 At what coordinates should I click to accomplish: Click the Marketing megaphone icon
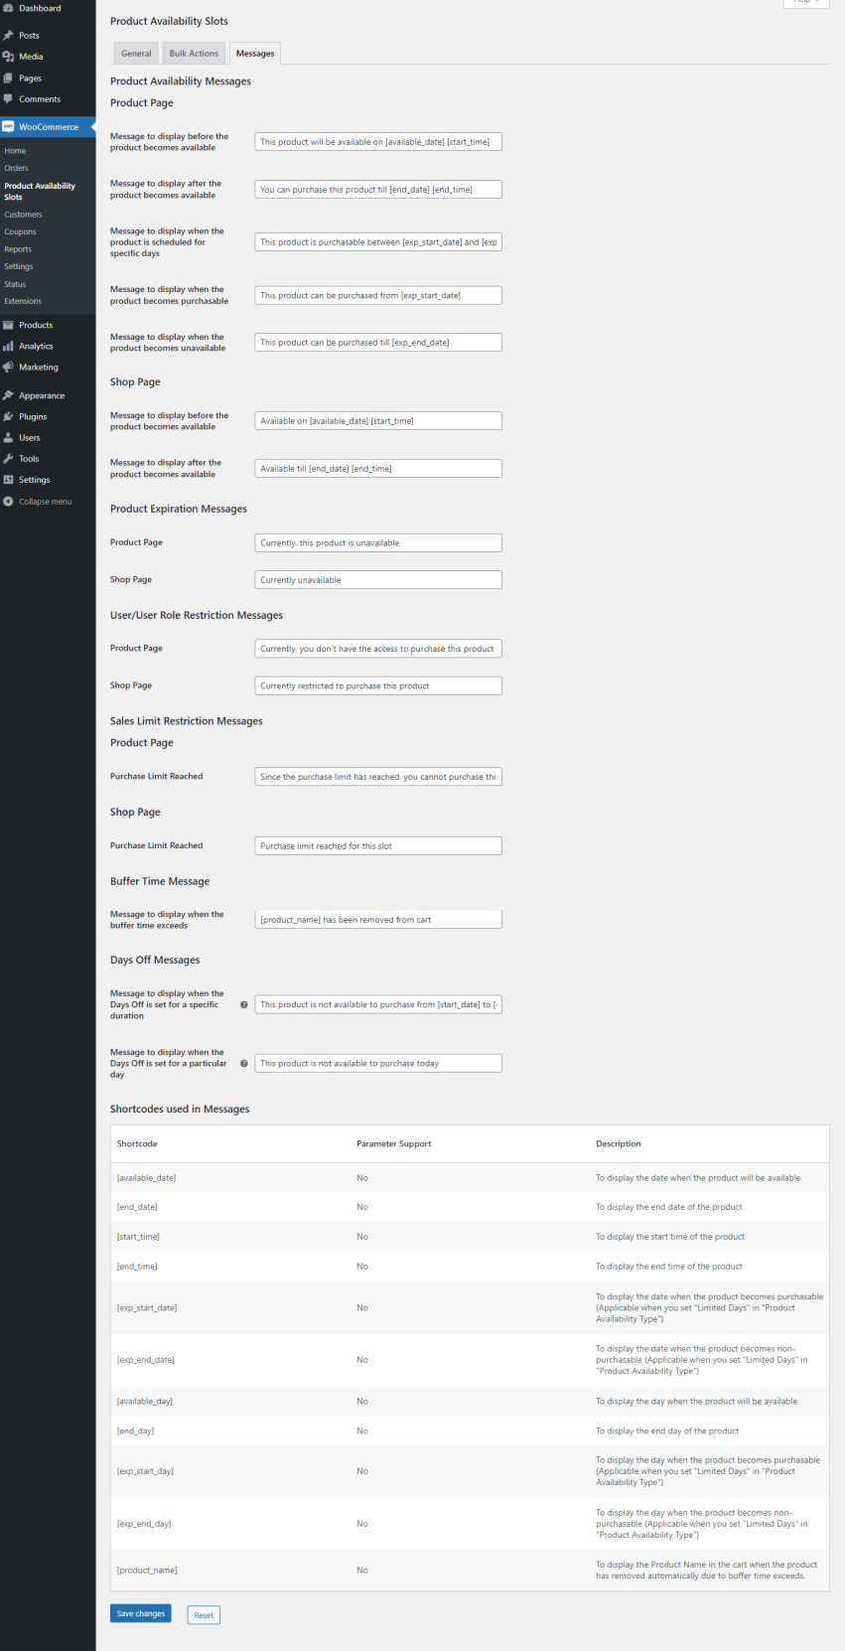pyautogui.click(x=9, y=368)
